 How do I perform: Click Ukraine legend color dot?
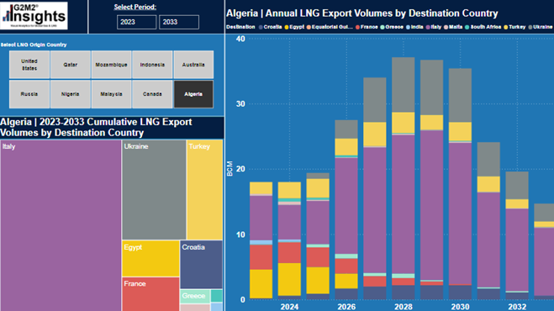pyautogui.click(x=530, y=27)
